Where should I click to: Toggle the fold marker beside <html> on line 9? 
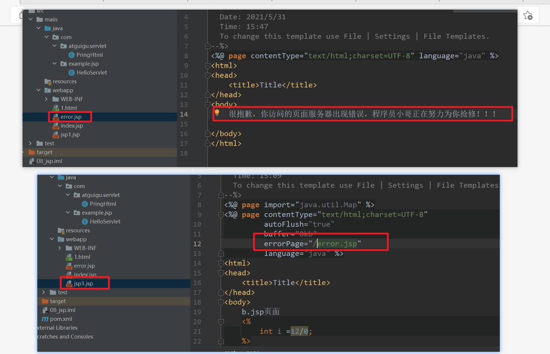pyautogui.click(x=208, y=66)
